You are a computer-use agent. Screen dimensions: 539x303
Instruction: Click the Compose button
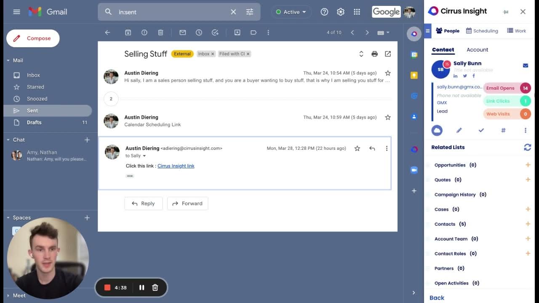(x=33, y=38)
